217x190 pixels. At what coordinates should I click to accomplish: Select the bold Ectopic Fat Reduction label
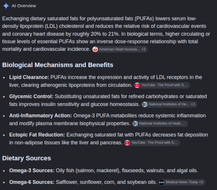click(37, 135)
